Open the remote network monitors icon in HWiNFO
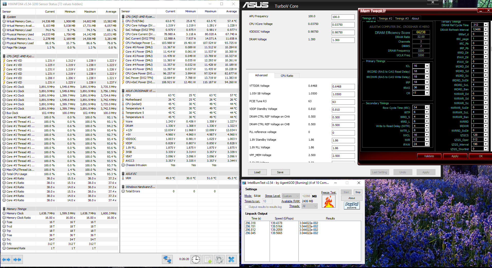Screen dimensions: 492x268 167,260
